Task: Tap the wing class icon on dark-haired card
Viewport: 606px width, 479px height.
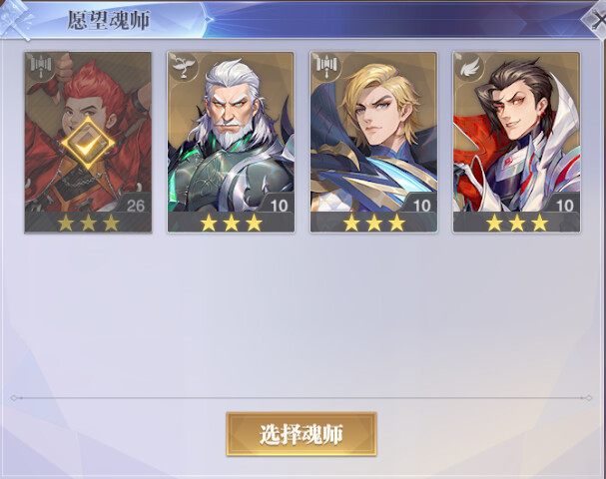Action: point(470,66)
